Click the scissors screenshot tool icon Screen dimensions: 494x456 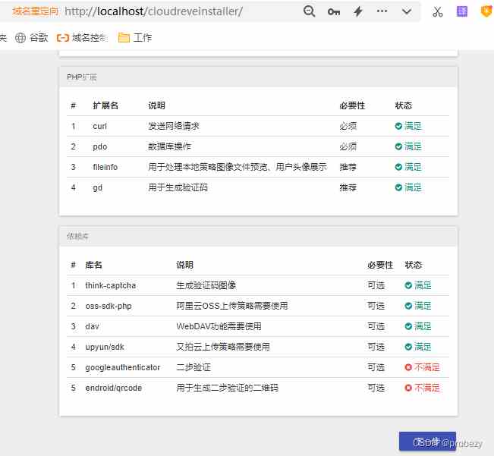click(x=437, y=11)
